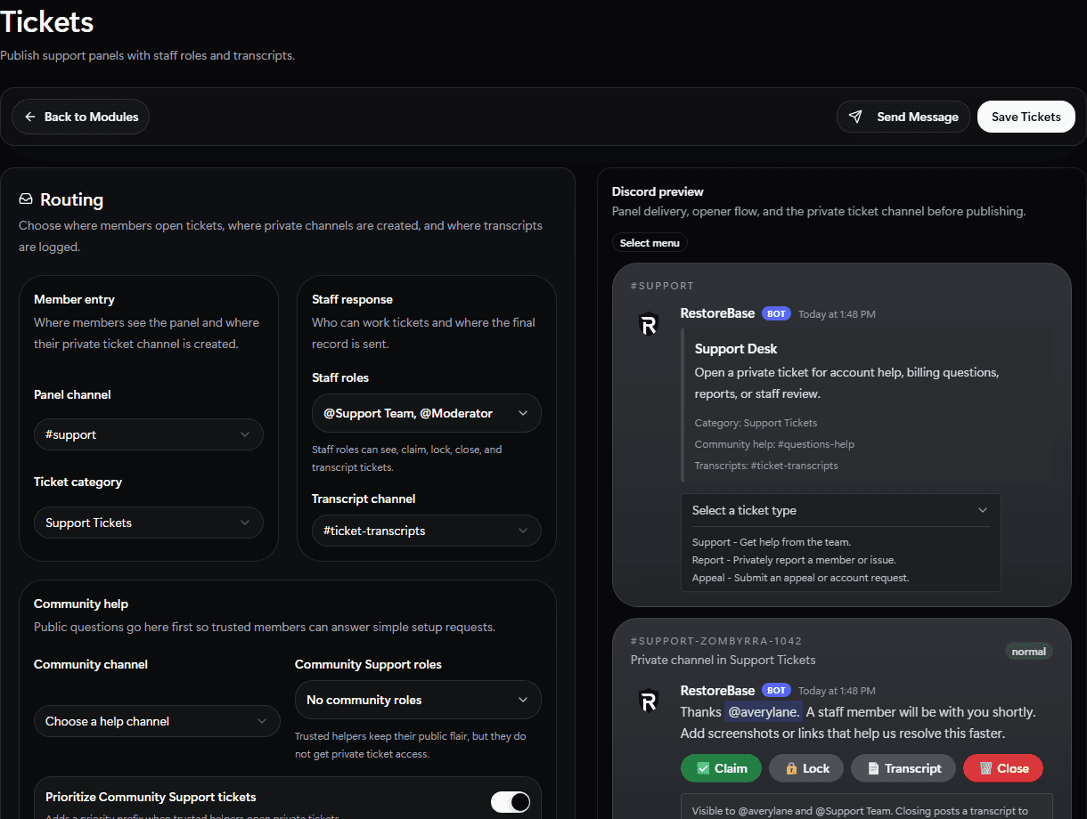
Task: Click the @averylane mention in the message
Action: (764, 712)
